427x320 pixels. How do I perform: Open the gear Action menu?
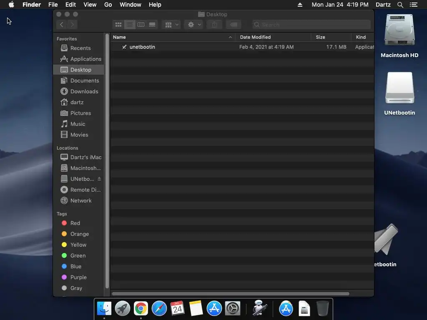click(x=194, y=25)
